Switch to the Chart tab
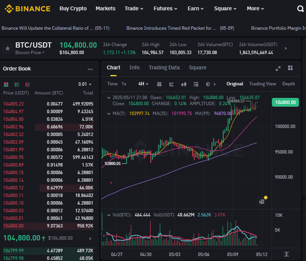The height and width of the screenshot is (261, 306). (x=113, y=67)
